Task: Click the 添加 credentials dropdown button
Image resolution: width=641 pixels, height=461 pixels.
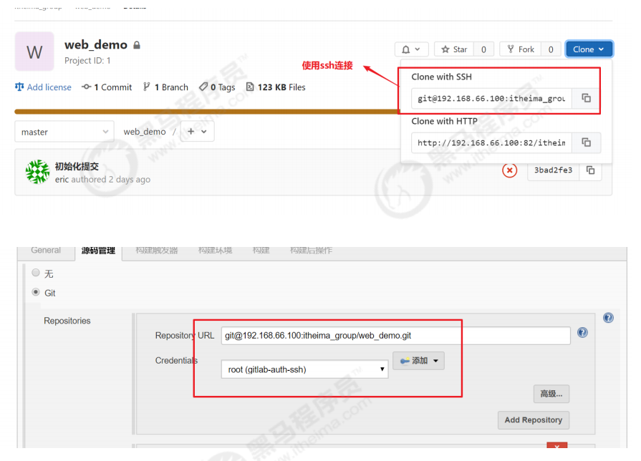Action: [418, 361]
